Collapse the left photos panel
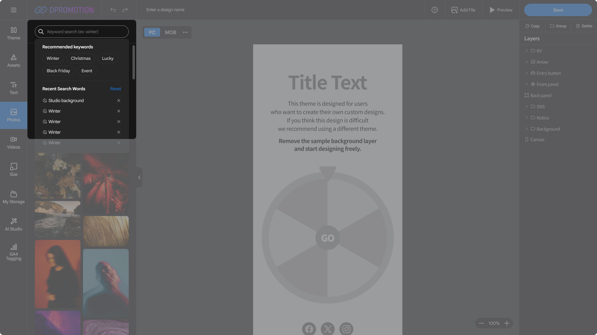597x335 pixels. (139, 177)
